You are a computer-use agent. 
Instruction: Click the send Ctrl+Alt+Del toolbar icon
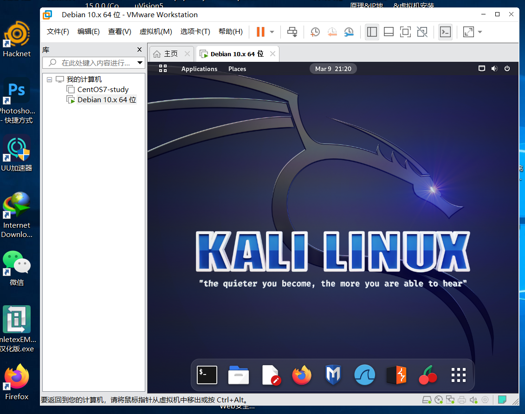point(292,32)
